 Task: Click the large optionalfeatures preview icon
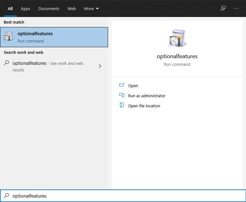click(x=177, y=38)
